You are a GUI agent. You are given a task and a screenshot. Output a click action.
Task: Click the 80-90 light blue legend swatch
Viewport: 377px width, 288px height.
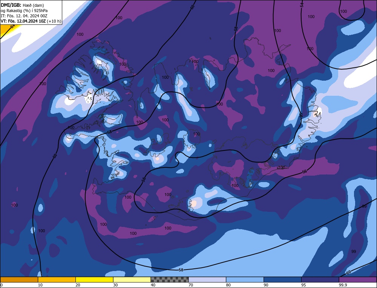[x=245, y=280]
